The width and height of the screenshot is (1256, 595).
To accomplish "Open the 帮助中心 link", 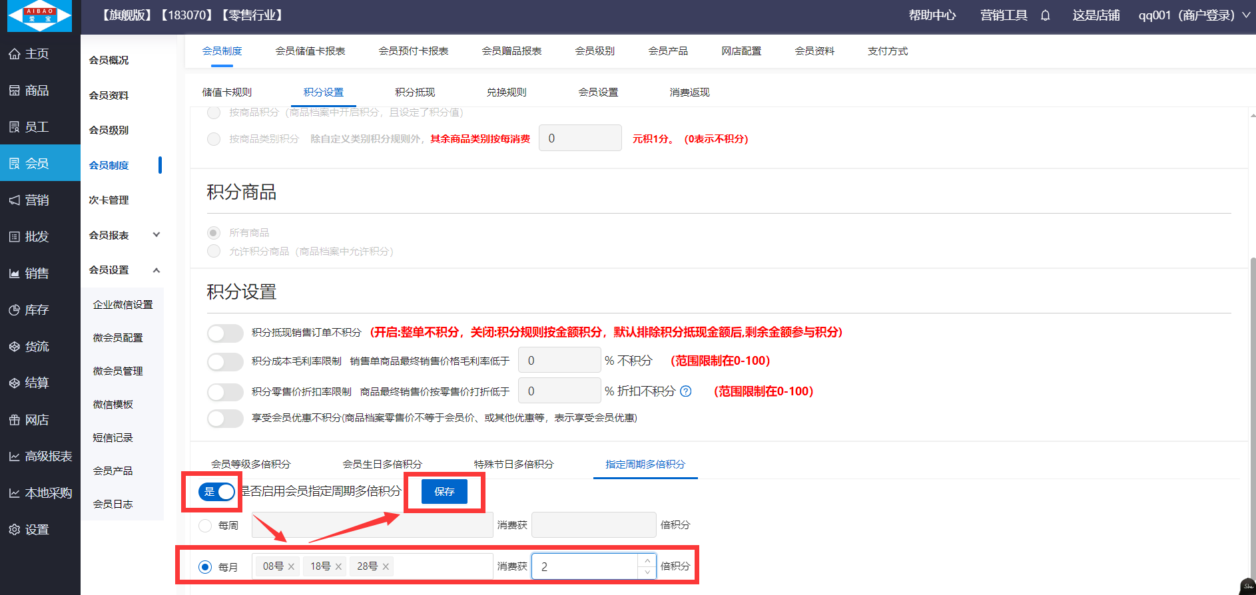I will click(x=932, y=15).
